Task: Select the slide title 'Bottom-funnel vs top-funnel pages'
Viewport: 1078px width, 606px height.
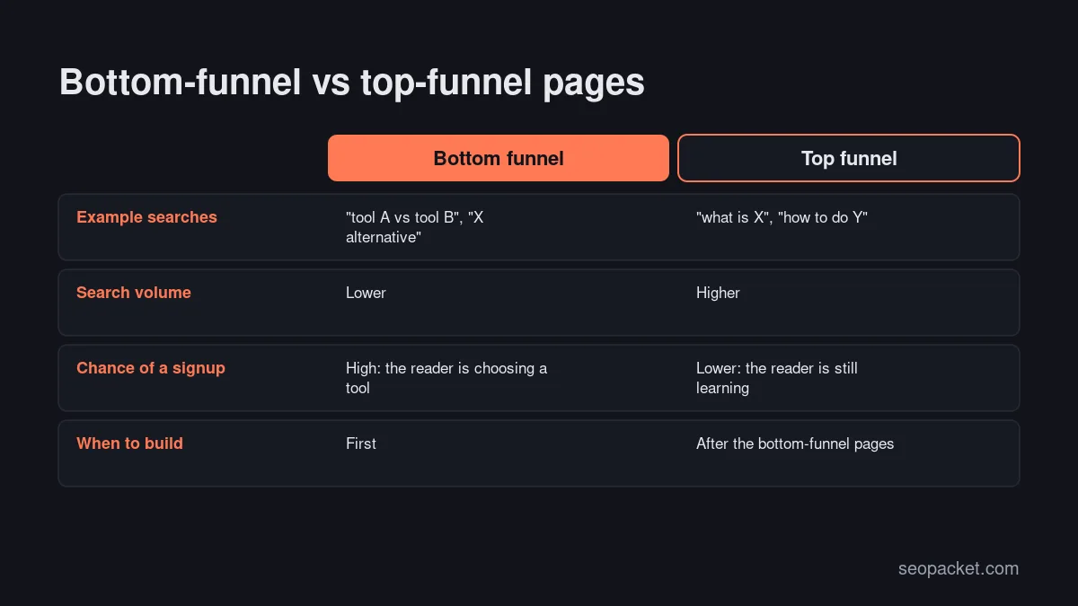Action: pyautogui.click(x=352, y=82)
